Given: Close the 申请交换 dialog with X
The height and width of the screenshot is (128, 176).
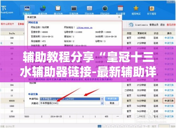Looking at the screenshot, I should [119, 17].
